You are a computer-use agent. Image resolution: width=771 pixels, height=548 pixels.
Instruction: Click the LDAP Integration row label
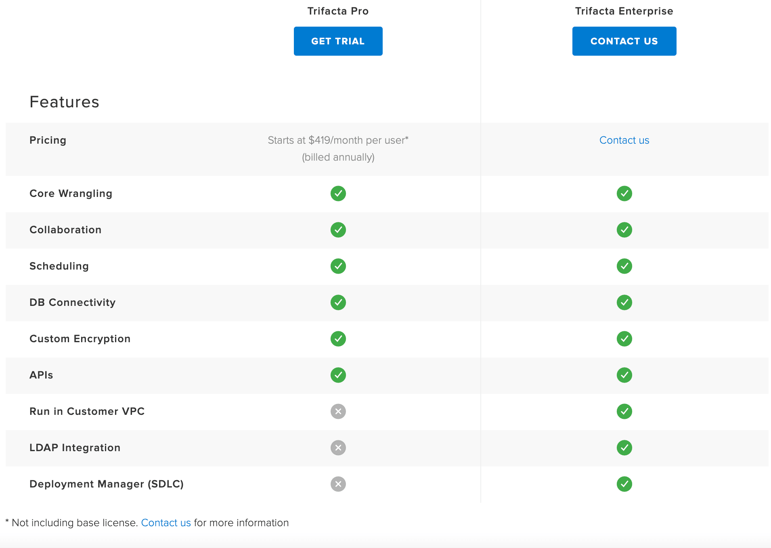(x=75, y=448)
